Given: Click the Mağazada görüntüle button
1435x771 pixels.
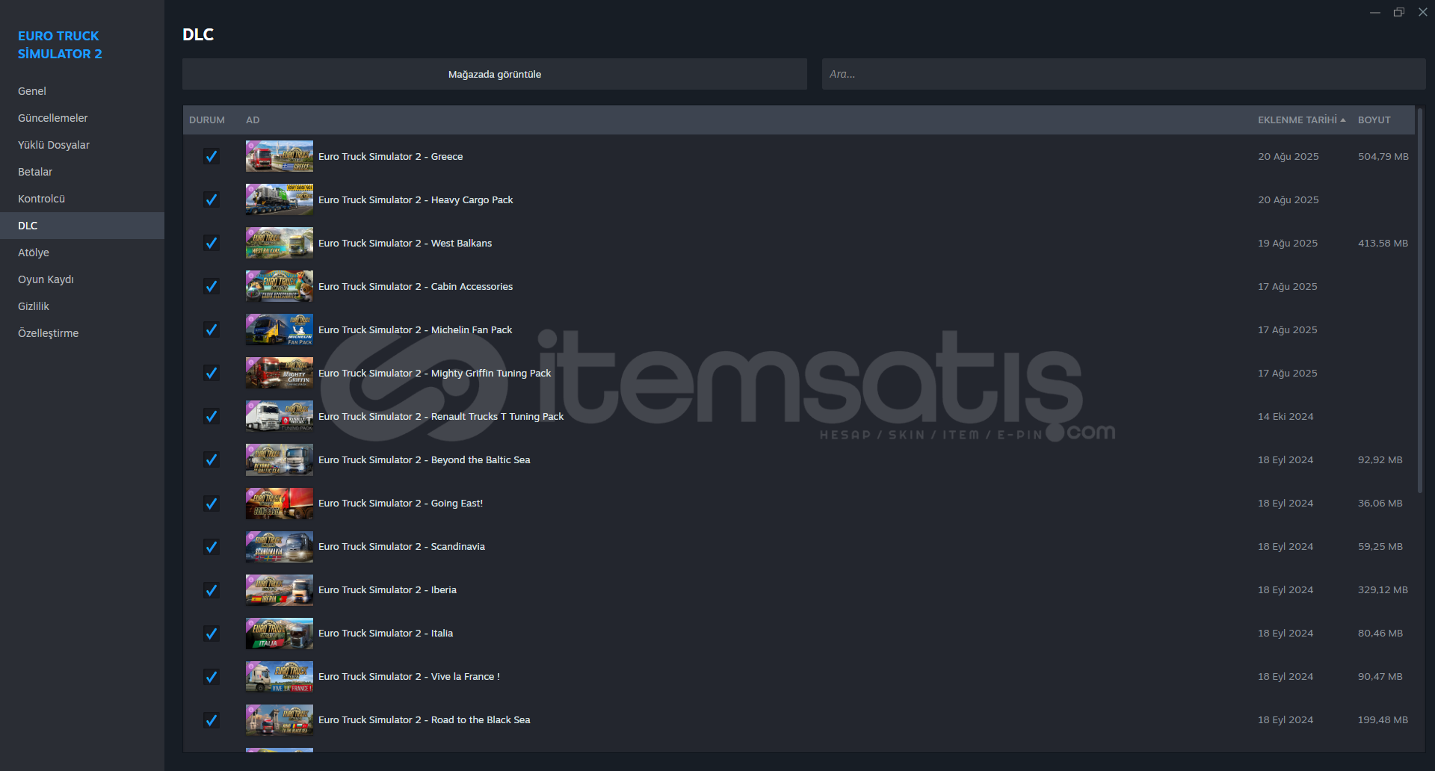Looking at the screenshot, I should pyautogui.click(x=495, y=74).
